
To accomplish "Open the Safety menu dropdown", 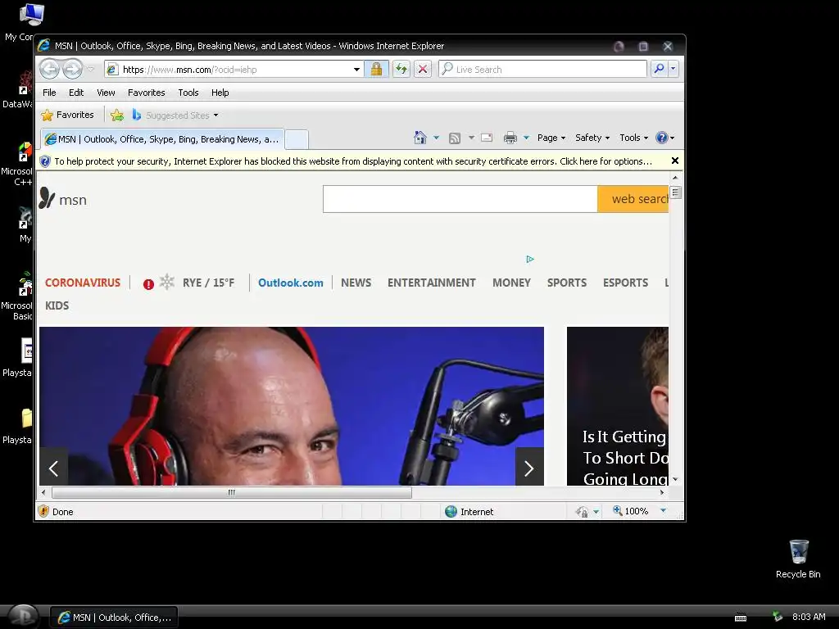I will [592, 138].
